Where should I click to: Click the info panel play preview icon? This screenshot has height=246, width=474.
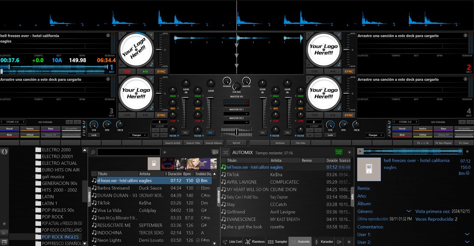coord(360,151)
